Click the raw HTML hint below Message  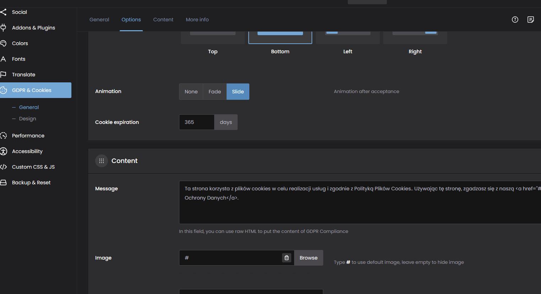(x=264, y=231)
